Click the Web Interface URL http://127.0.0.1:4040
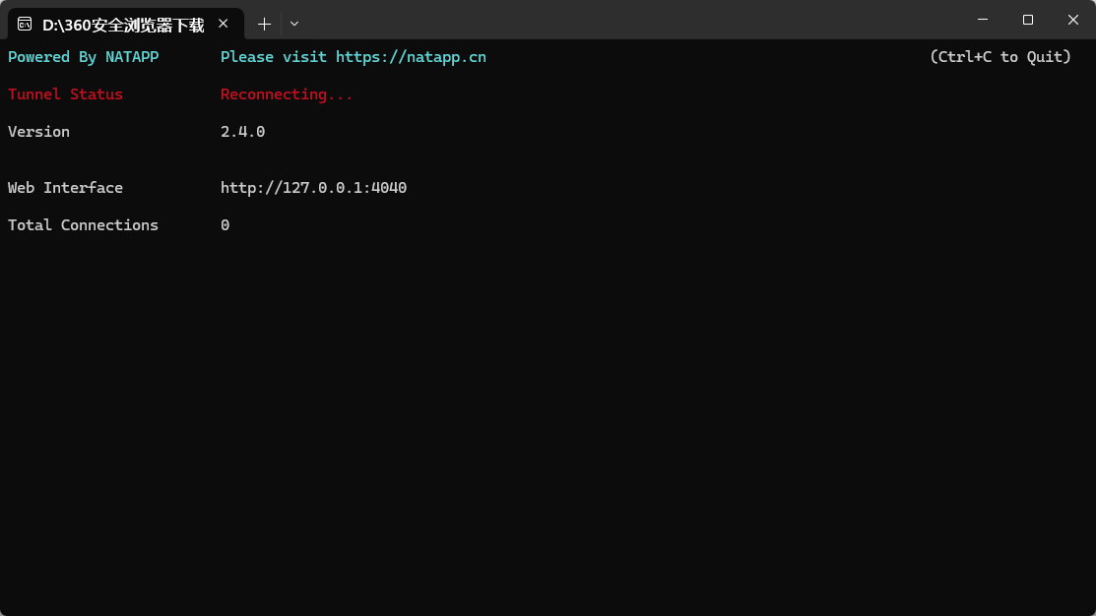The width and height of the screenshot is (1096, 616). [313, 187]
